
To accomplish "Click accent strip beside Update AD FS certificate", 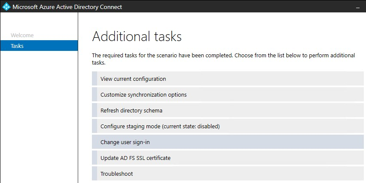I will click(x=95, y=158).
